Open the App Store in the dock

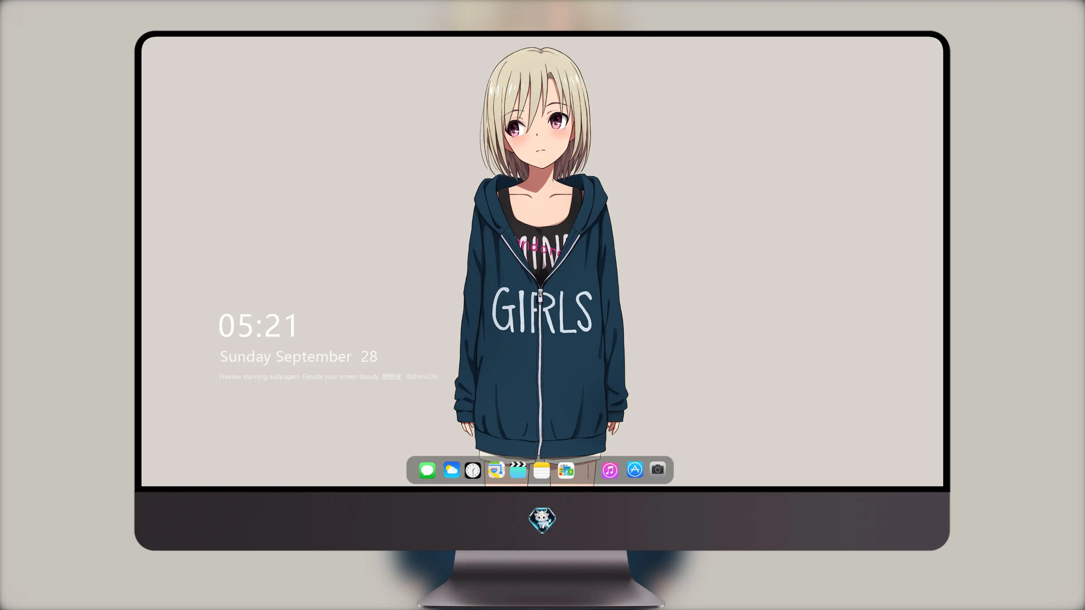pyautogui.click(x=635, y=469)
